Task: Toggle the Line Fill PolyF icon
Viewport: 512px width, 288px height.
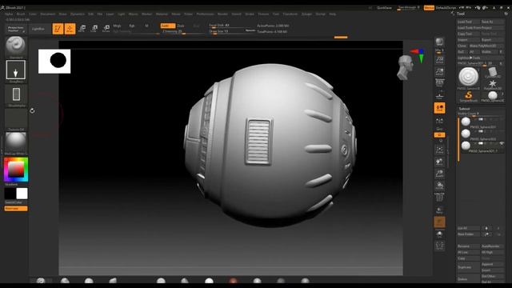Action: point(439,198)
